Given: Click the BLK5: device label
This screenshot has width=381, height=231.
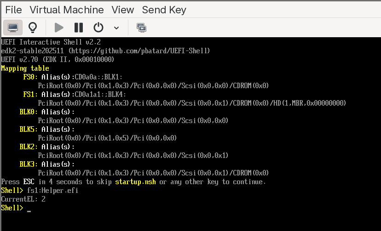Looking at the screenshot, I should 29,129.
